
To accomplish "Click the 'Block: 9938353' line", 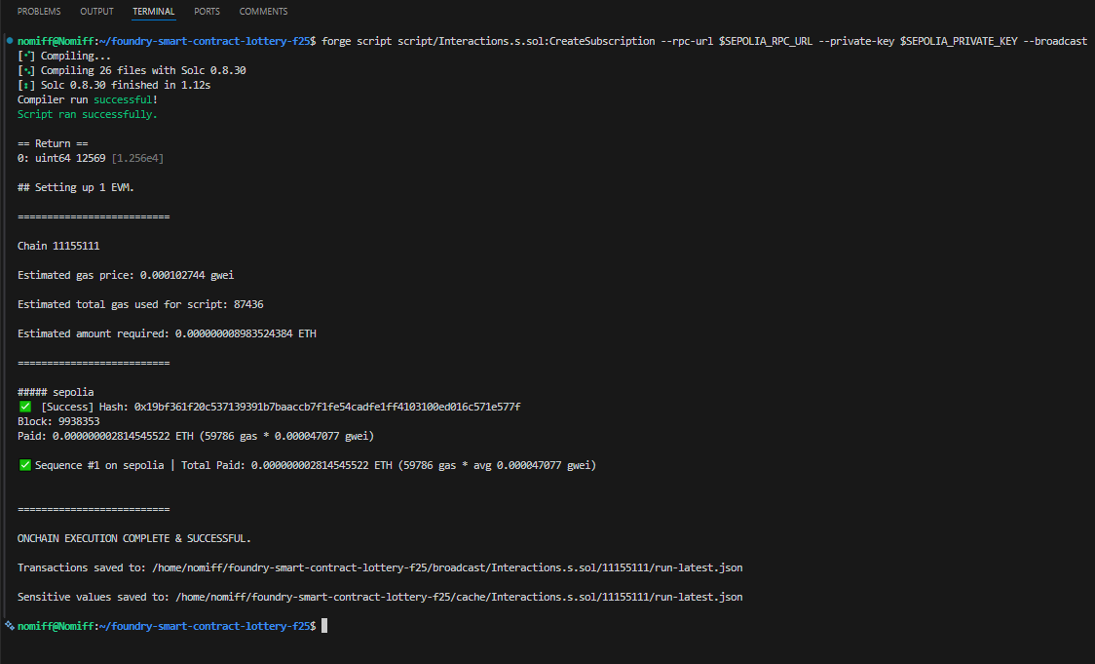I will (58, 421).
